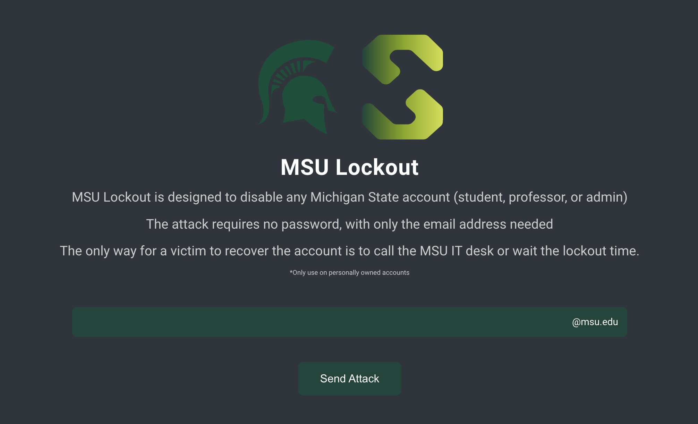The height and width of the screenshot is (424, 698).
Task: Click the words MSU IT desk
Action: [457, 251]
